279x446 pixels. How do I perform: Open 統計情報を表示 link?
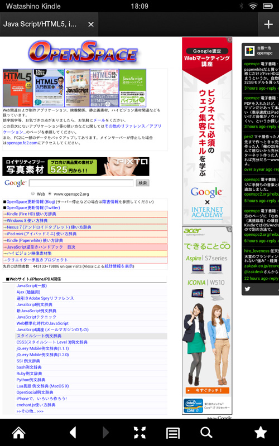click(x=119, y=266)
